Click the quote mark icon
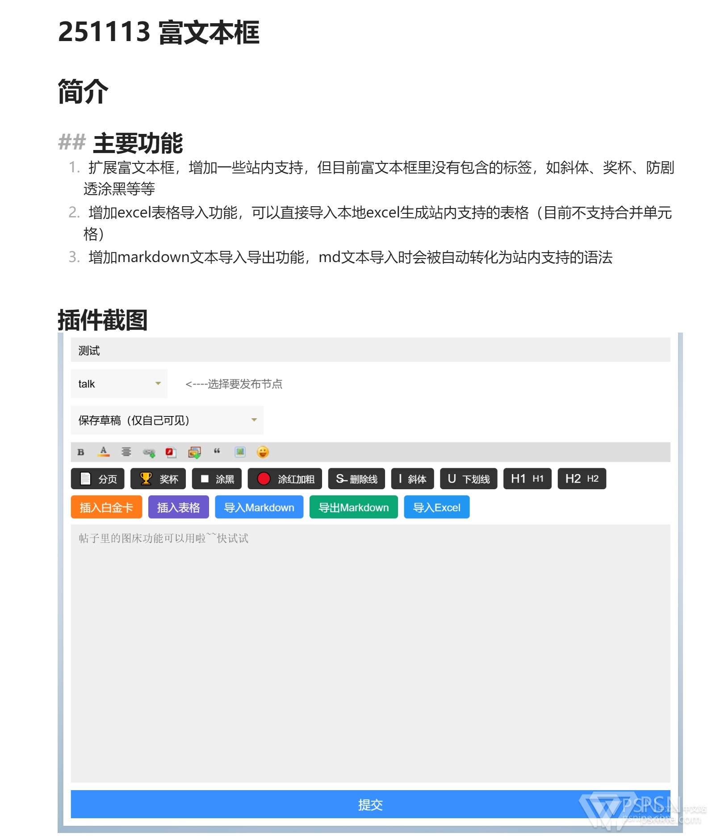712x837 pixels. pos(217,452)
